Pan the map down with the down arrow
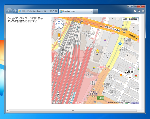Viewport: 150px width, 119px height. pos(59,27)
